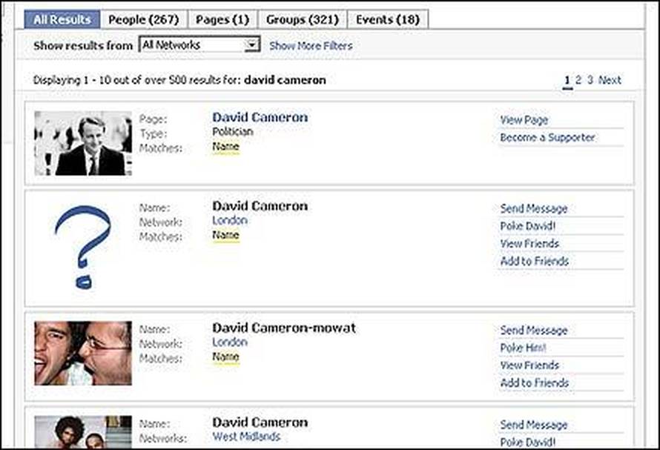The image size is (660, 450).
Task: Expand the All Networks dropdown
Action: (x=252, y=45)
